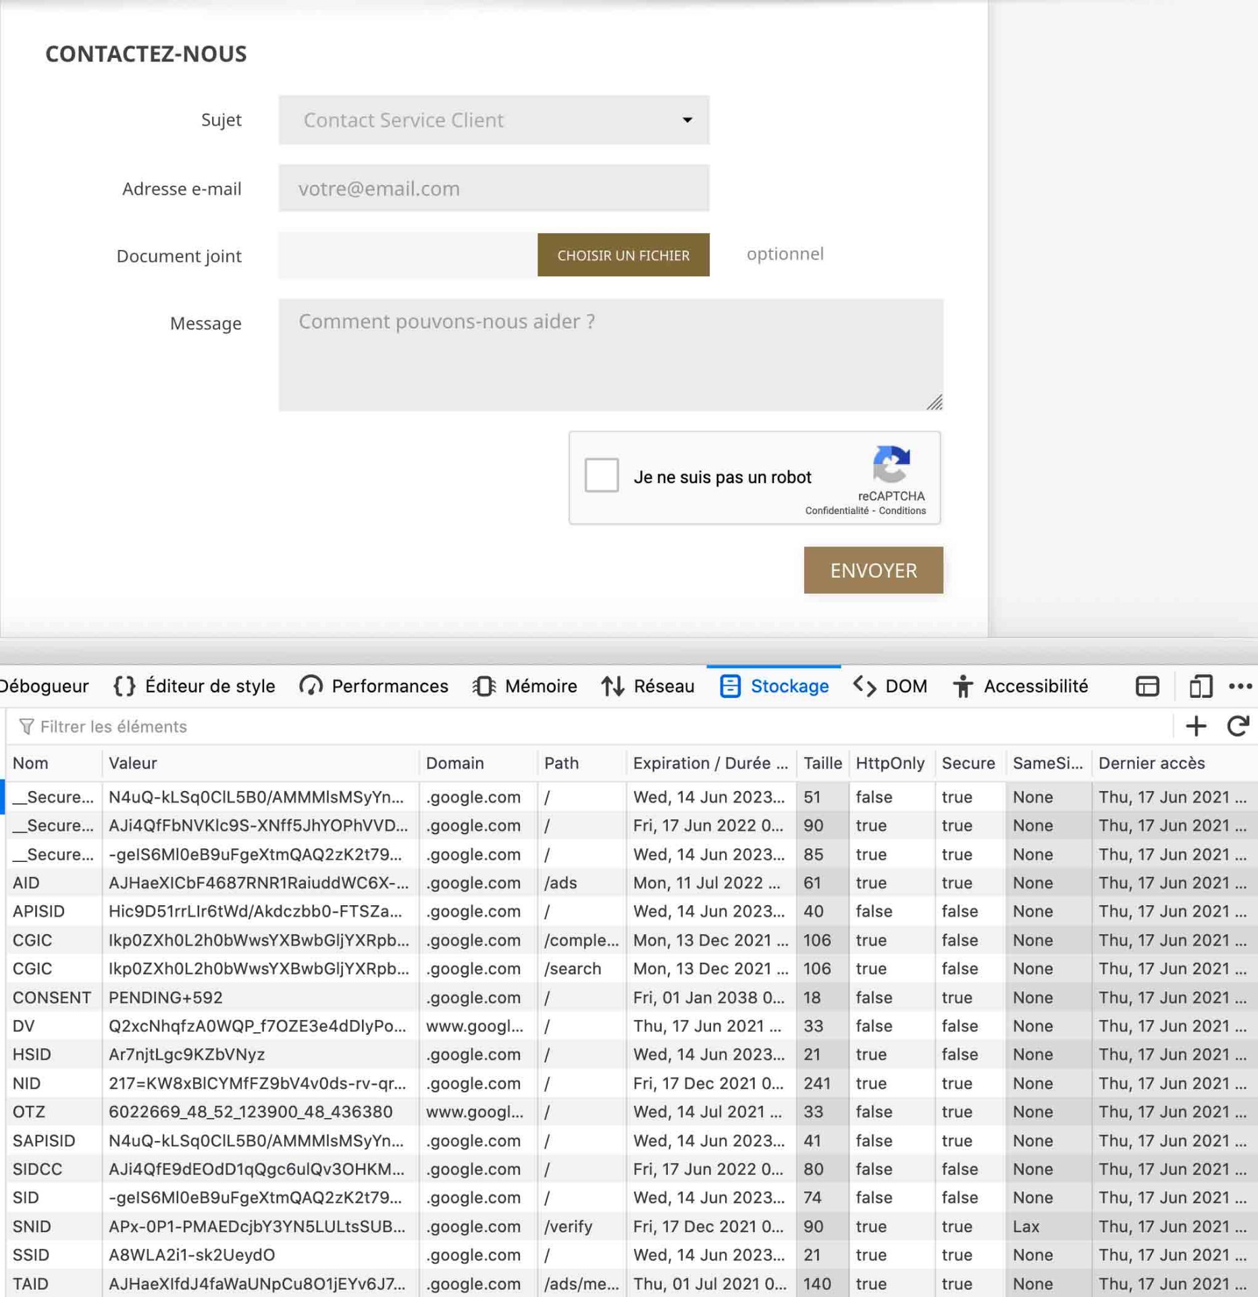
Task: Select the SIDCC cookie row
Action: [631, 1169]
